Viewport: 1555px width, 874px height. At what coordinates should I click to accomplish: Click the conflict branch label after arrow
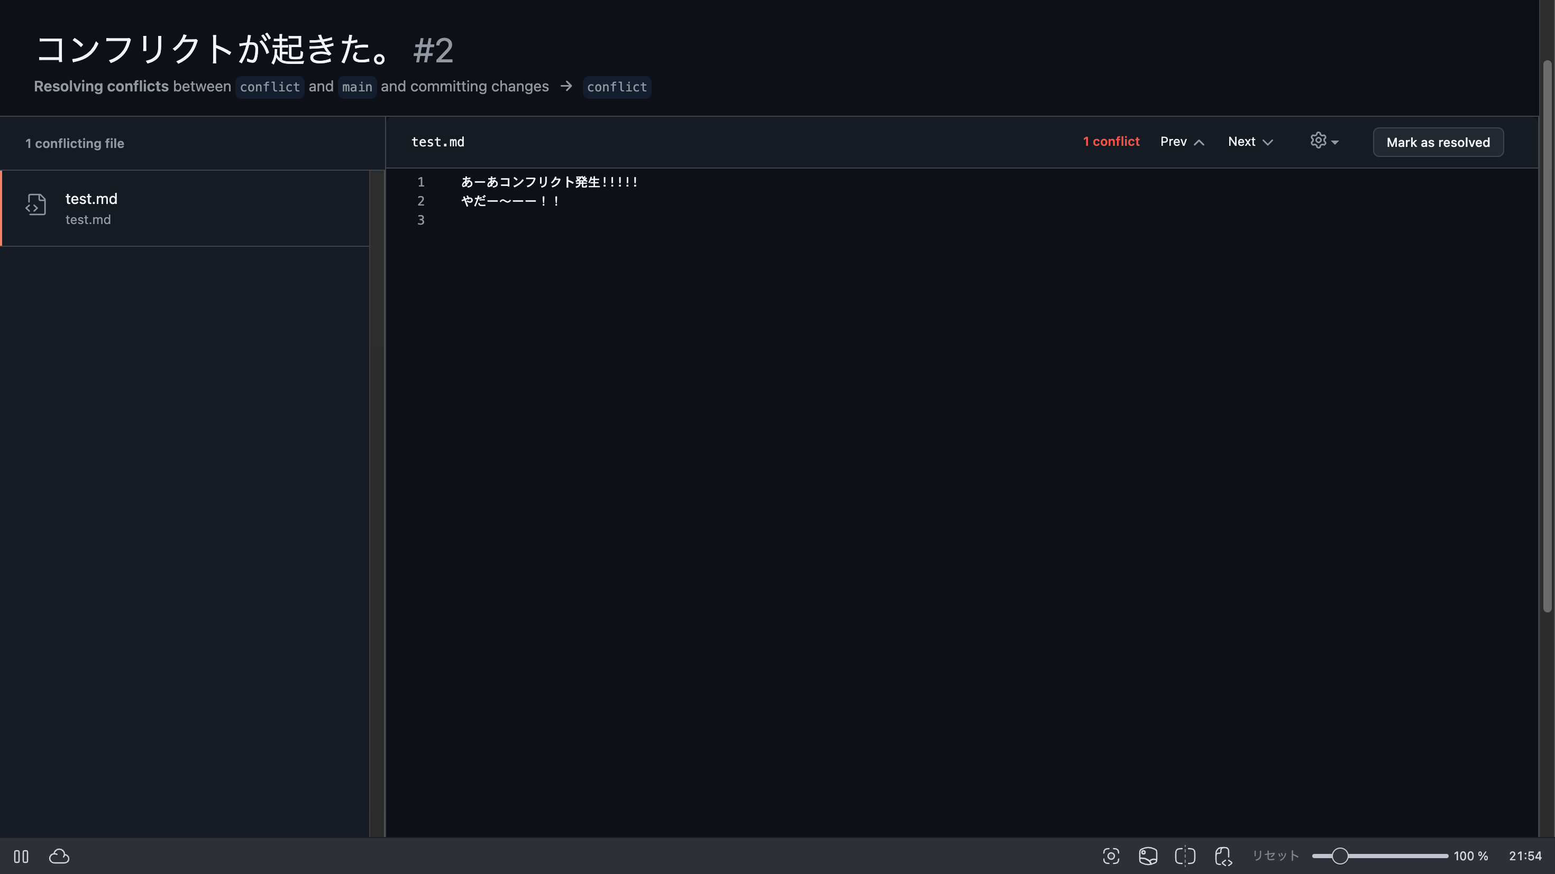click(x=616, y=87)
